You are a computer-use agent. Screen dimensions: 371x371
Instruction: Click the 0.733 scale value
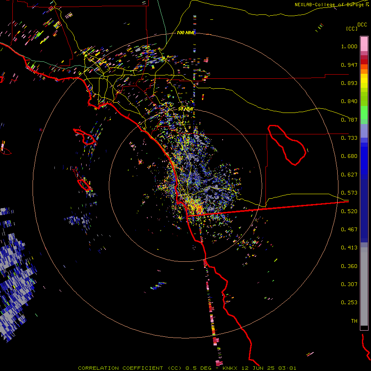click(349, 138)
